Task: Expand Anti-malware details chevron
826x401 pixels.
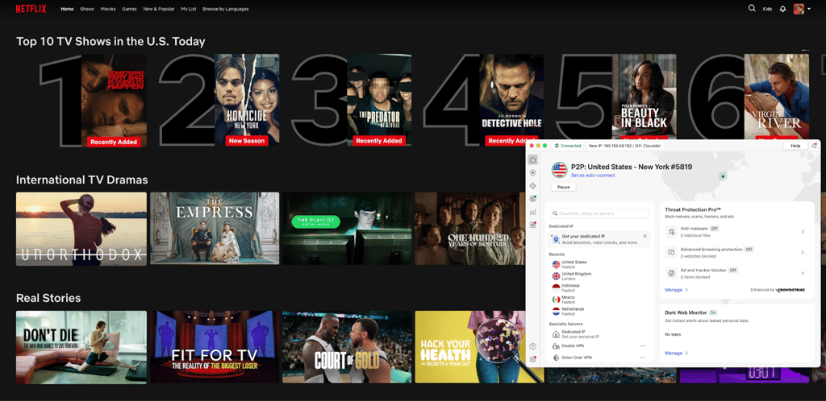Action: (803, 231)
